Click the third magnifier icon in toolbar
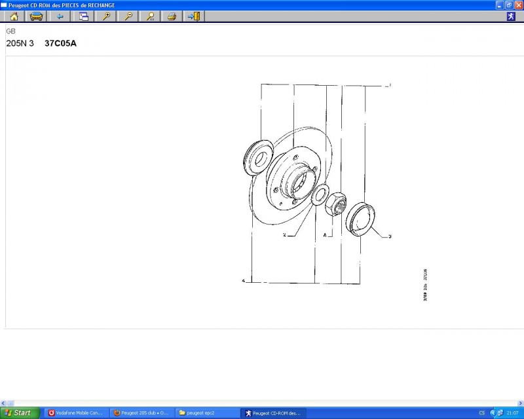The height and width of the screenshot is (419, 524). [x=151, y=16]
